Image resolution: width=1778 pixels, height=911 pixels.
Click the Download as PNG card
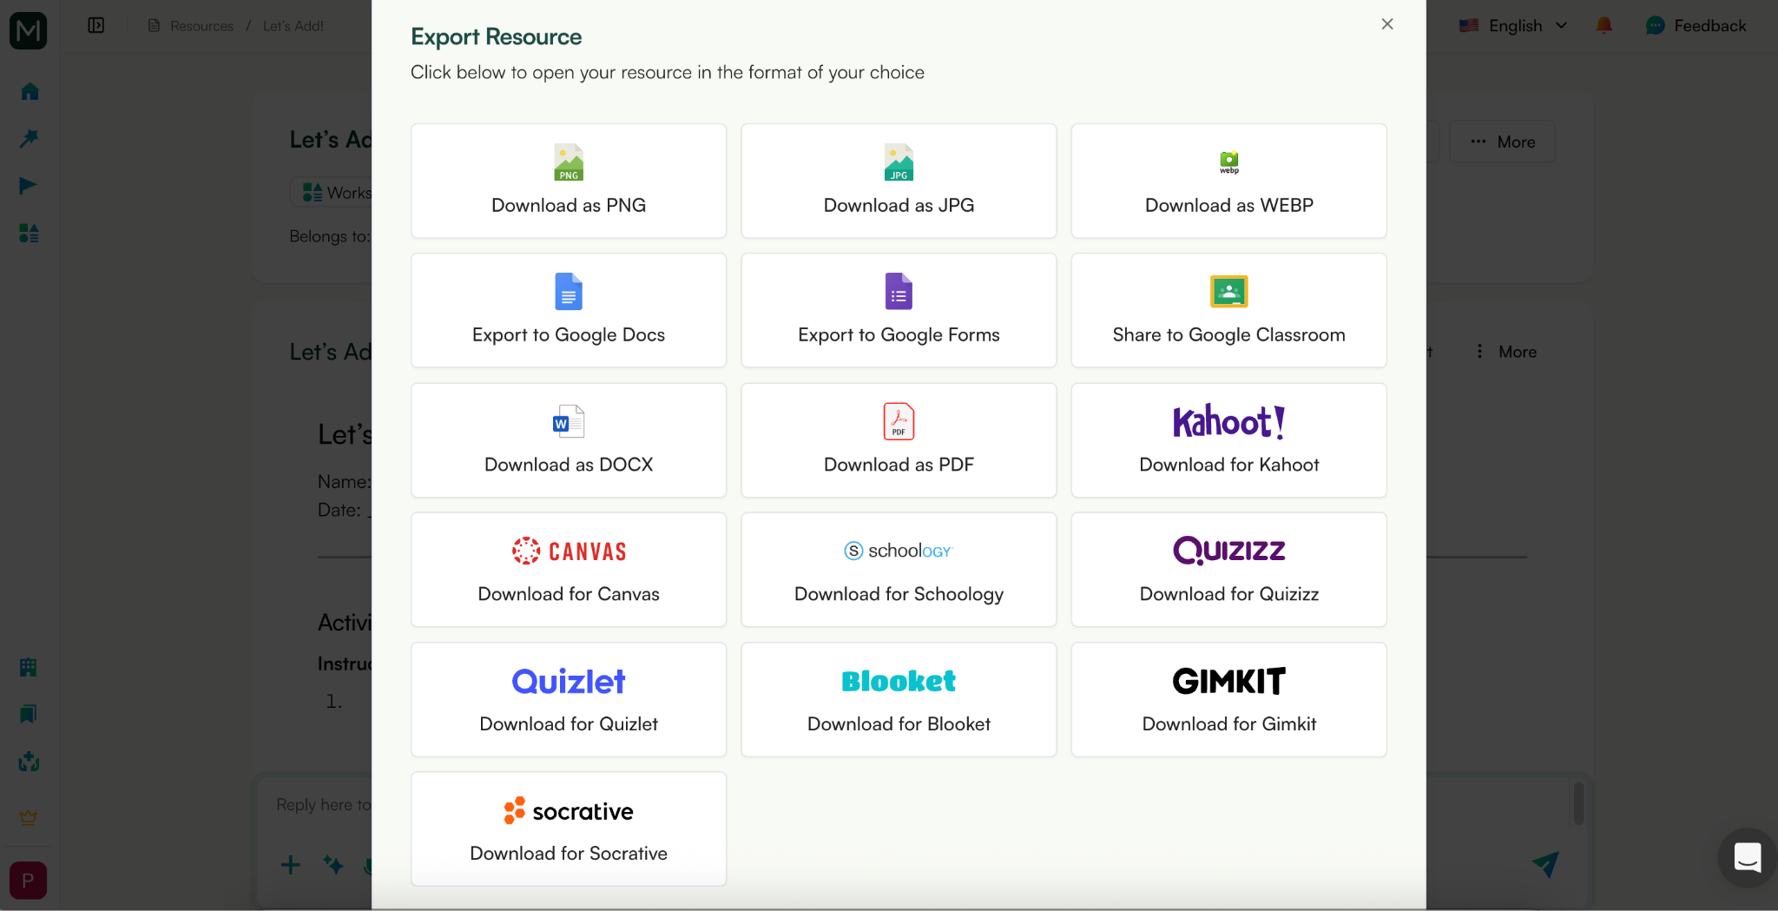click(x=569, y=181)
